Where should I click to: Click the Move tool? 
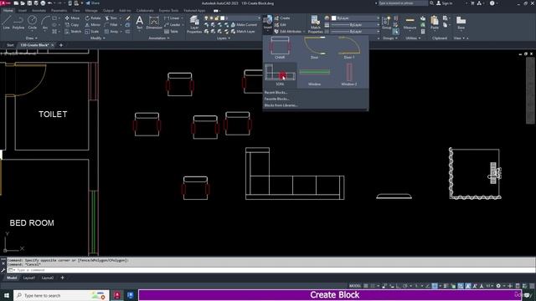[72, 18]
